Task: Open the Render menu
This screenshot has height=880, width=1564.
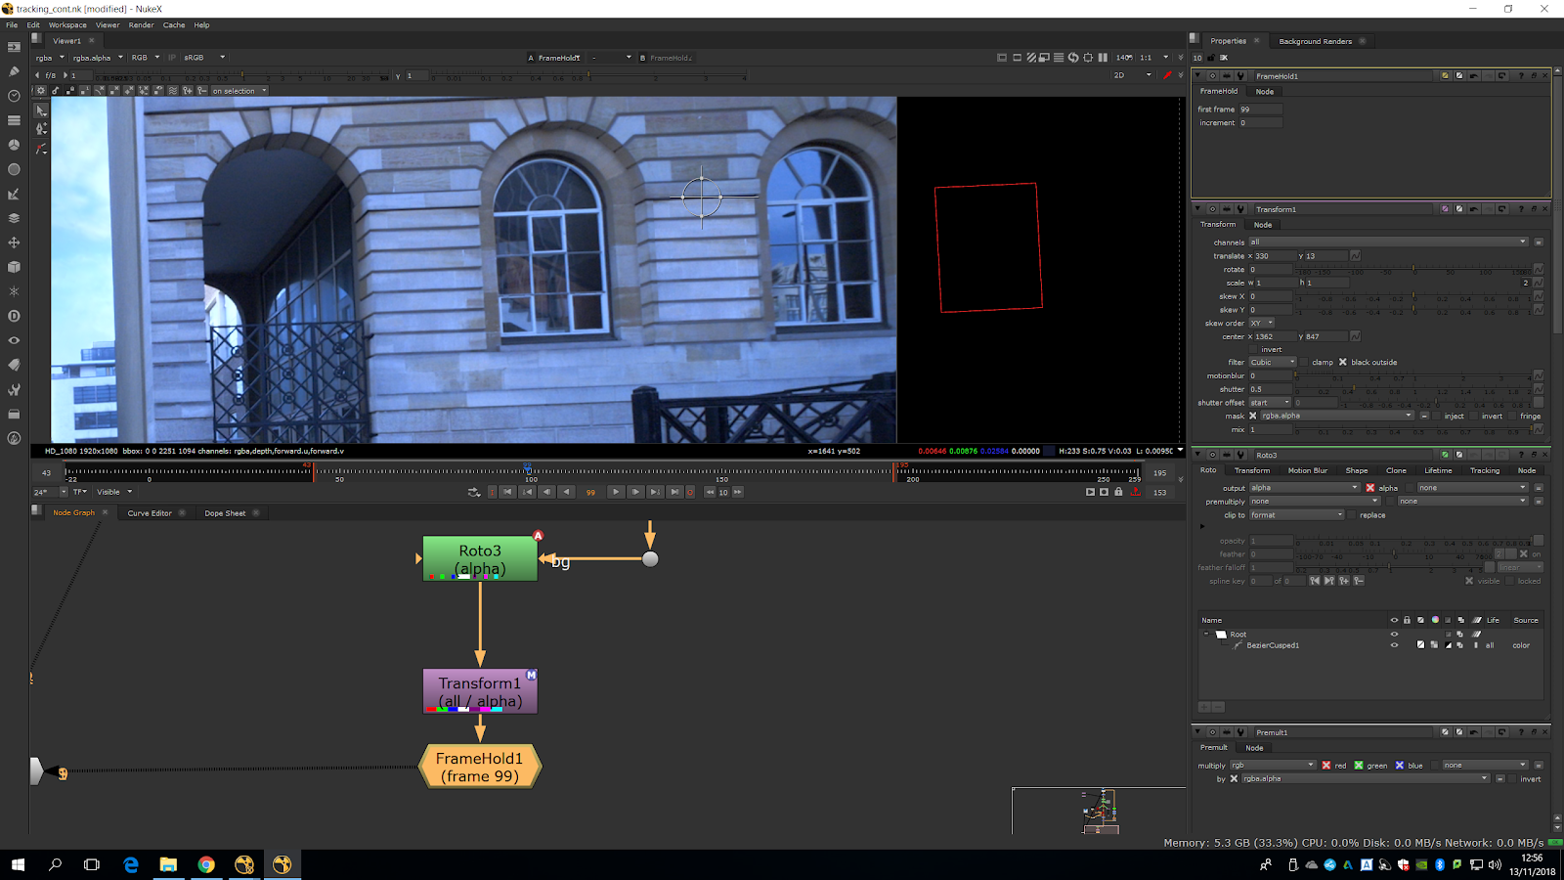Action: pos(141,25)
